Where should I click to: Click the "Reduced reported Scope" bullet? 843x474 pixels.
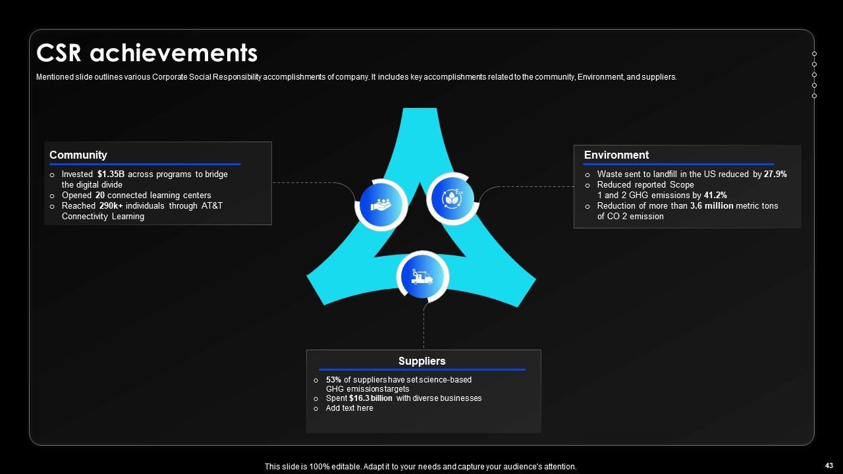pos(662,190)
